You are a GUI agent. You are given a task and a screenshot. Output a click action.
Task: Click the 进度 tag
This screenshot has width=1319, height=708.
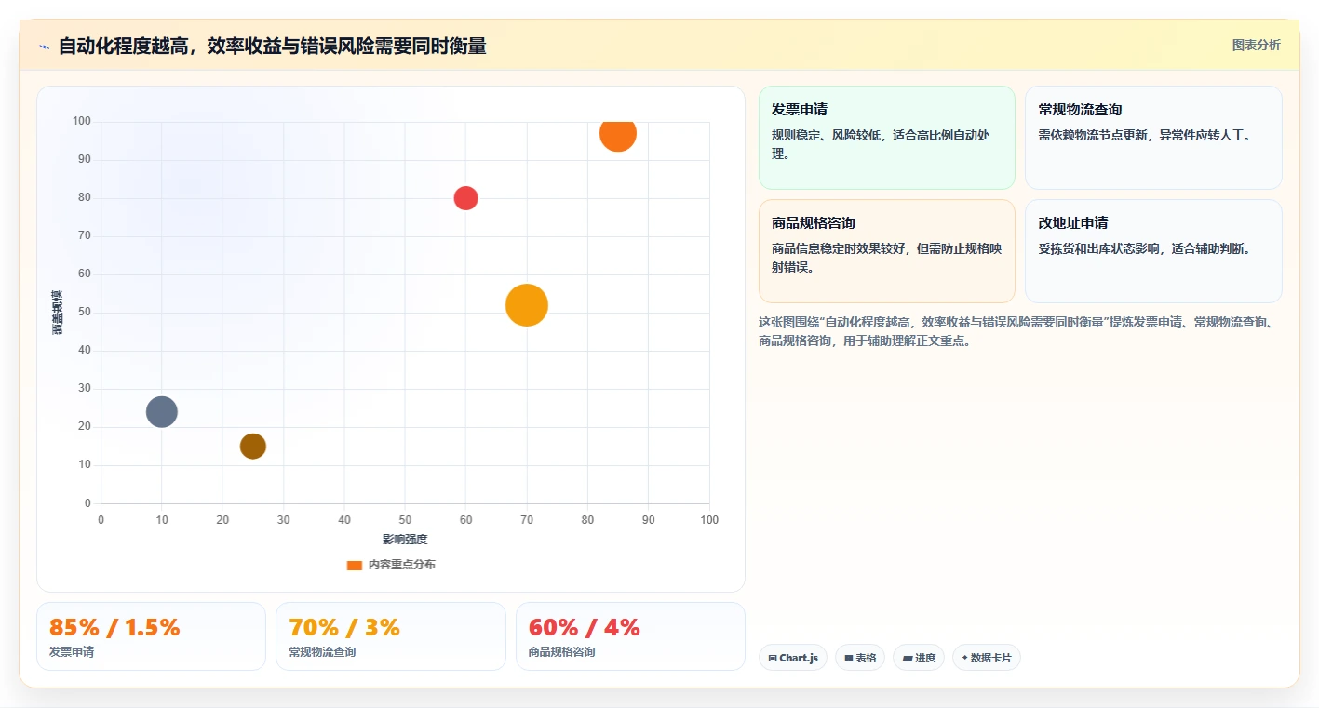coord(919,658)
